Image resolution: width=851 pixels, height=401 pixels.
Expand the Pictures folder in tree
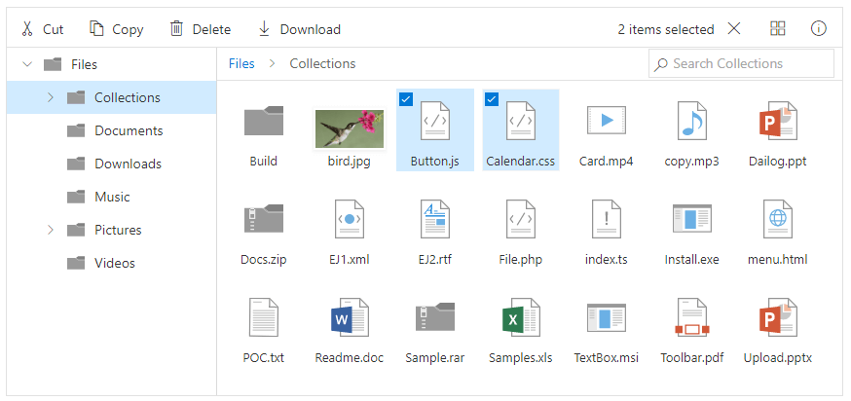tap(50, 230)
